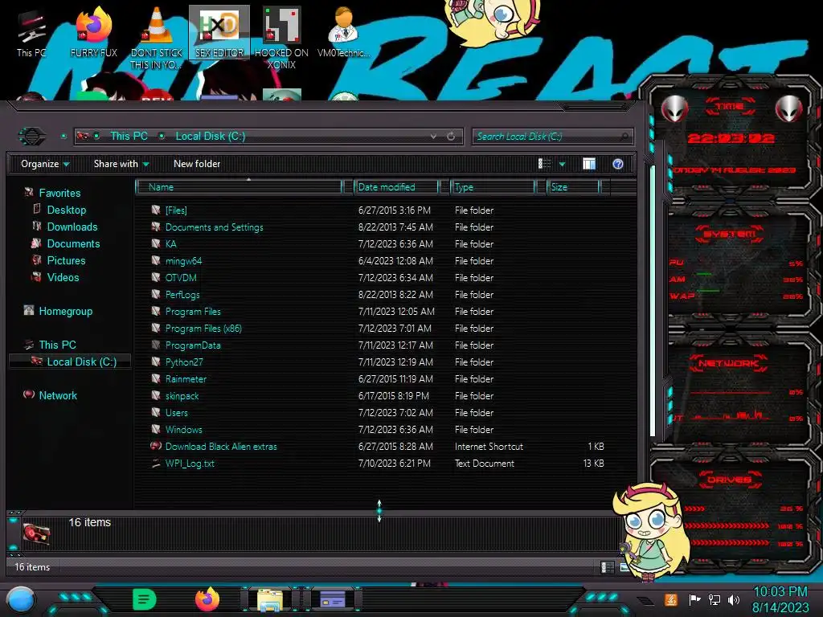Select Local Disk (C:) in the navigation pane
823x617 pixels.
pyautogui.click(x=71, y=362)
